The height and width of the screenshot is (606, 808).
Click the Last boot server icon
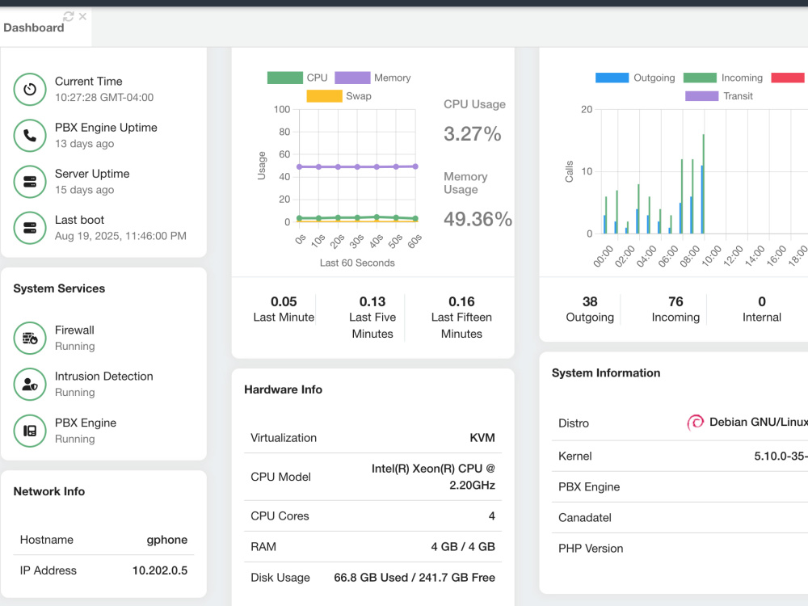(30, 228)
